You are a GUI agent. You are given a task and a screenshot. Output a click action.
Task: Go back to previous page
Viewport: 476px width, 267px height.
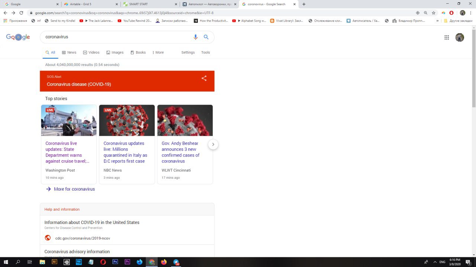click(x=5, y=13)
